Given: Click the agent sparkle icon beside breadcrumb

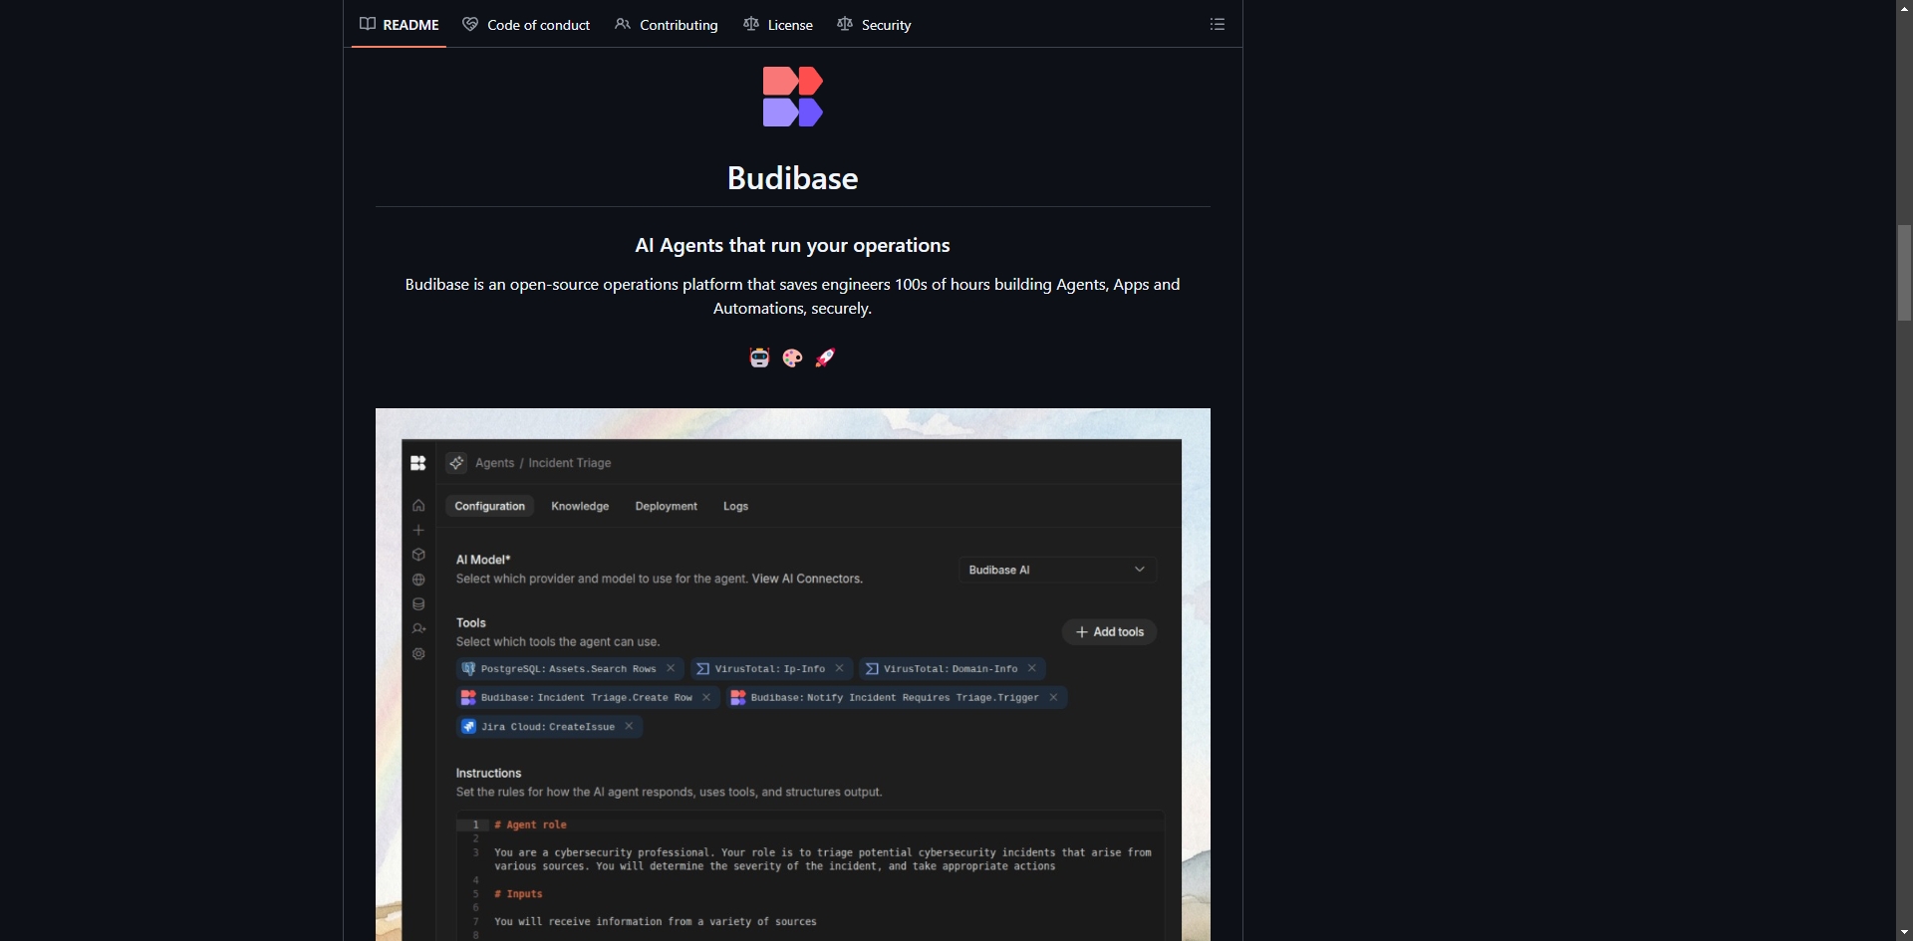Looking at the screenshot, I should point(456,463).
